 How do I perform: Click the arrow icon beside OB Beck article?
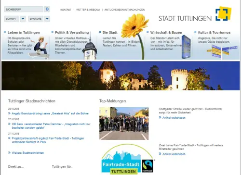coord(9,124)
